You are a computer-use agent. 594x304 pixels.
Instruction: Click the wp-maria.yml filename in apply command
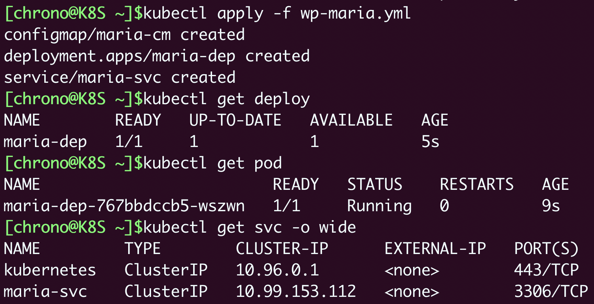[x=355, y=14]
